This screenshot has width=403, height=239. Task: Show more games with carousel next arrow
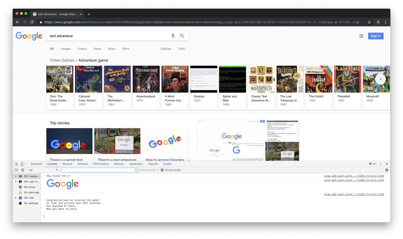[x=380, y=79]
